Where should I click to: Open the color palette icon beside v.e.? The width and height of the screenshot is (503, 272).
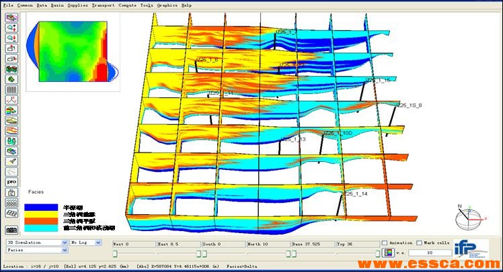click(388, 253)
